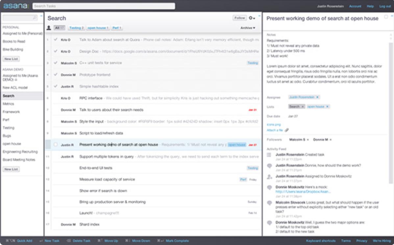Image resolution: width=394 pixels, height=245 pixels.
Task: Open the Metrics list in sidebar
Action: (8, 104)
